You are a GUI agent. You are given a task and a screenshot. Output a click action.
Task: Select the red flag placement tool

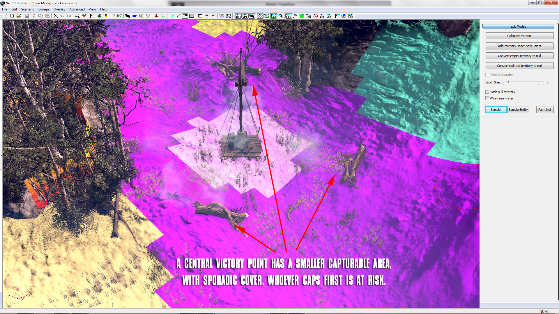pyautogui.click(x=91, y=16)
